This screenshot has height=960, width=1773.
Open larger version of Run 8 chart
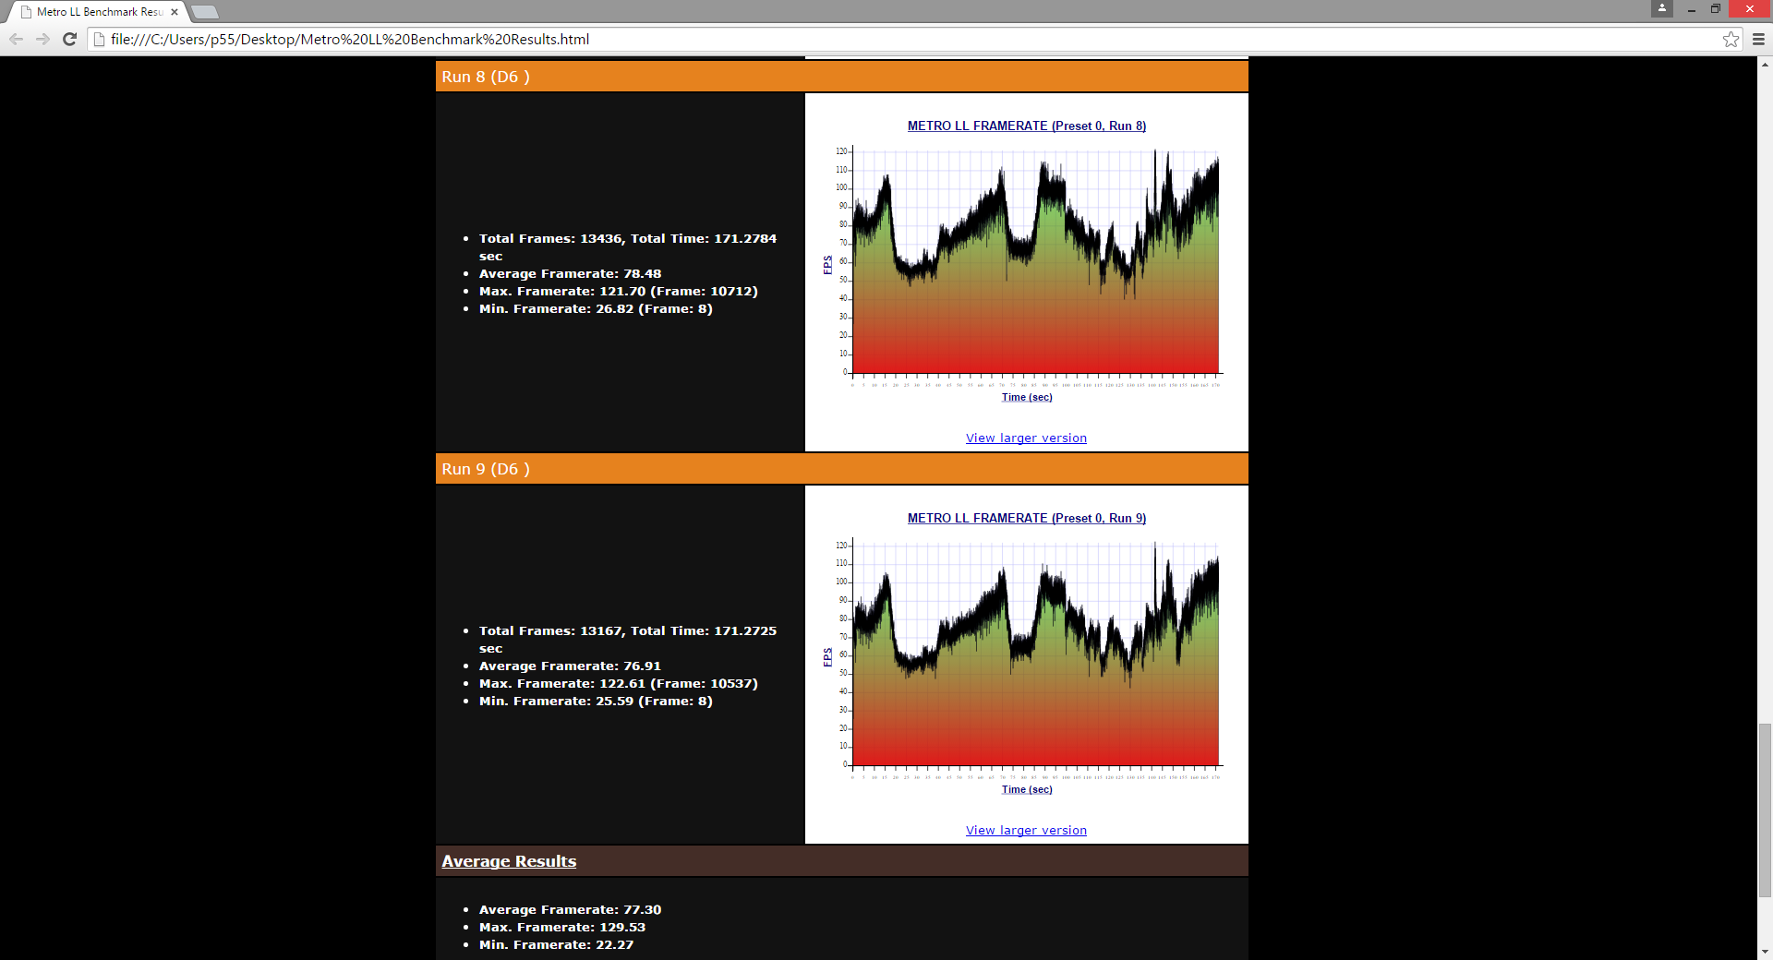1026,438
